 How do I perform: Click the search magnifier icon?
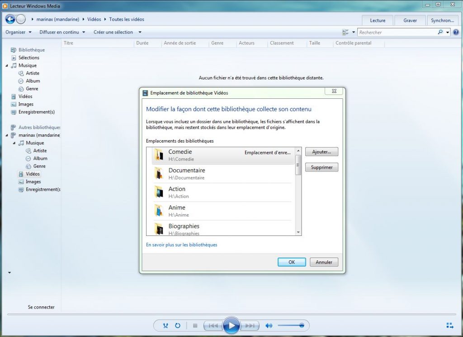pos(440,32)
